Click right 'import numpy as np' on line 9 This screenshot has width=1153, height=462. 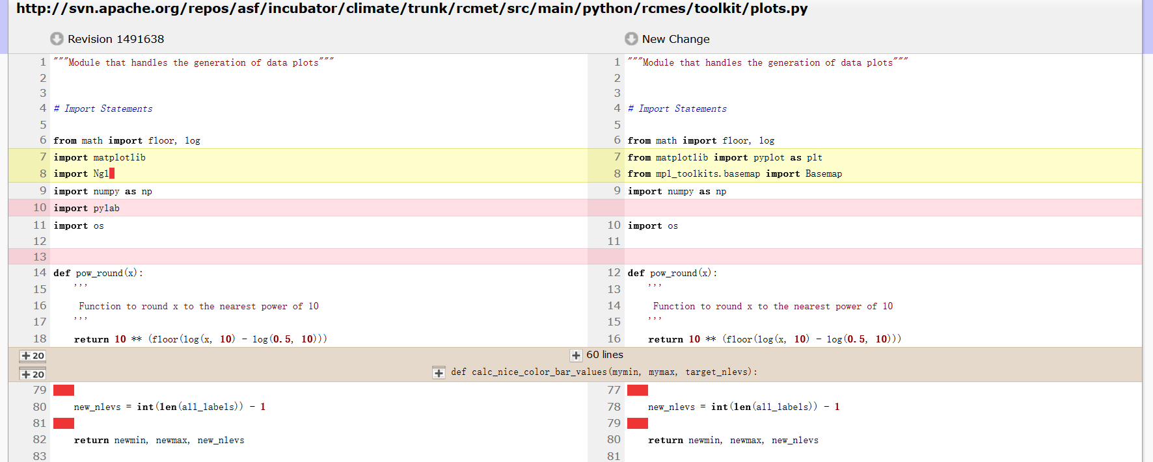coord(677,191)
